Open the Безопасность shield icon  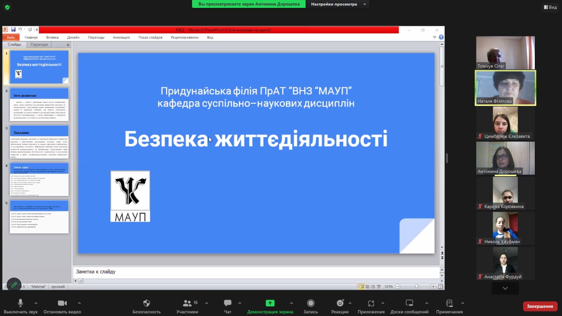coord(147,303)
